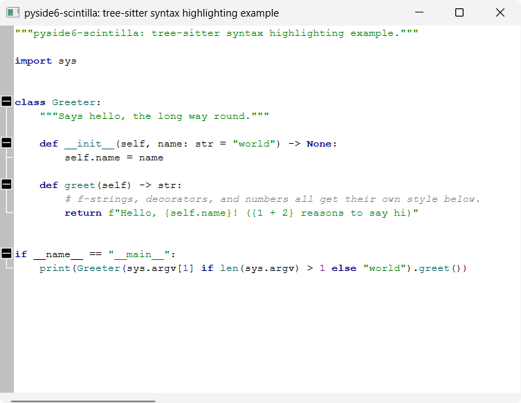Click the 'class' keyword
The width and height of the screenshot is (521, 403).
30,102
